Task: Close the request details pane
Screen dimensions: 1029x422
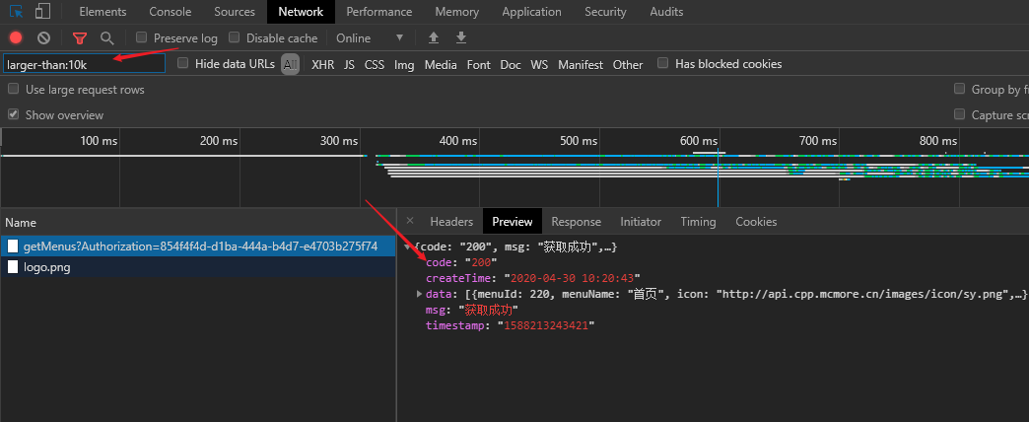Action: click(x=409, y=221)
